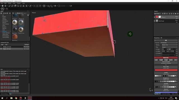179x100 pixels.
Task: Open the viewport Material mode dropdown
Action: (x=34, y=13)
